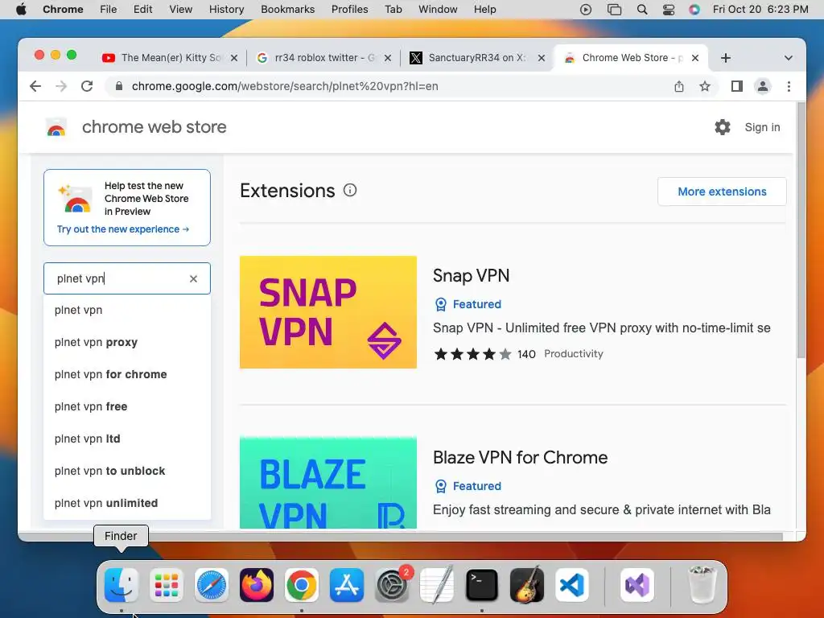The image size is (824, 618).
Task: Open Spotlight search in menu bar
Action: click(x=641, y=10)
